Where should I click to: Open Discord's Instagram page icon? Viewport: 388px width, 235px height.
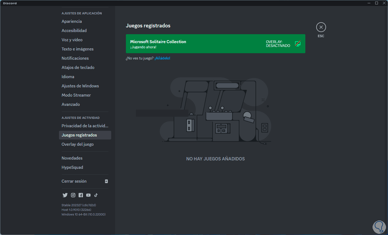point(73,195)
